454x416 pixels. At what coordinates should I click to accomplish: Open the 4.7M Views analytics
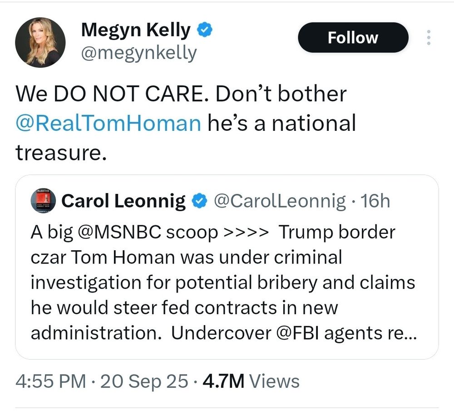point(251,381)
